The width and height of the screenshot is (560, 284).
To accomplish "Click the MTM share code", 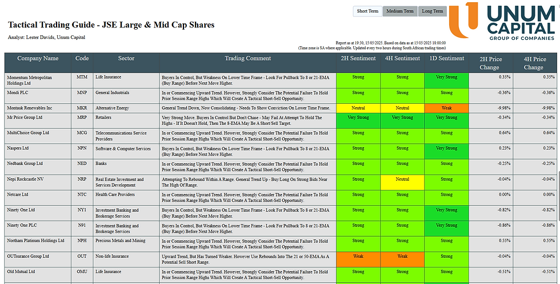I will point(82,77).
